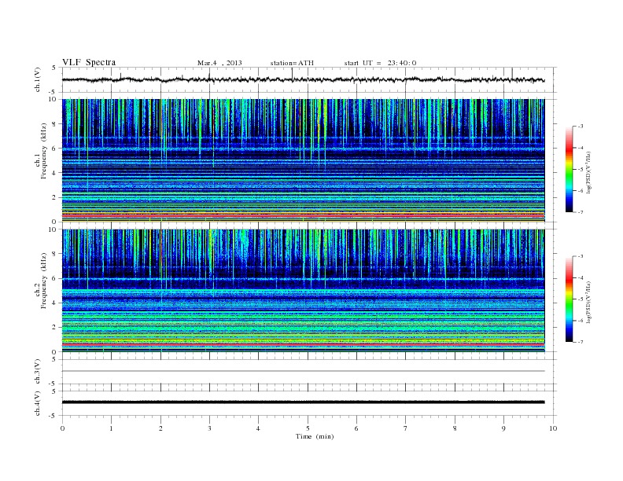Click the ch.2 spectrogram "2" kHz tick
623x481 pixels.
click(54, 328)
